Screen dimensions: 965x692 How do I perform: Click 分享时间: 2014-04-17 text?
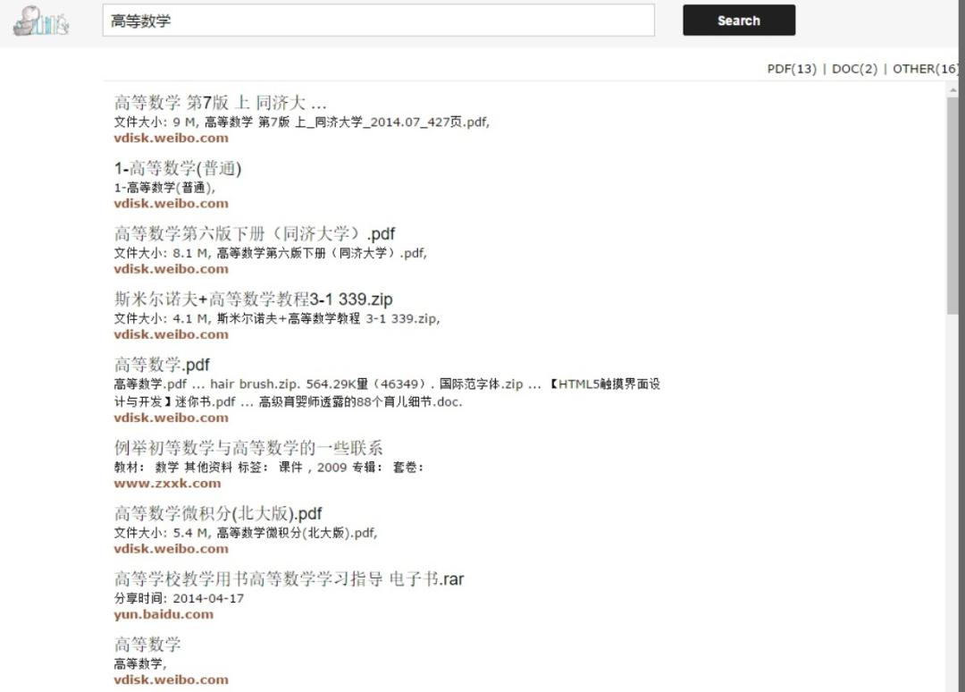tap(179, 598)
